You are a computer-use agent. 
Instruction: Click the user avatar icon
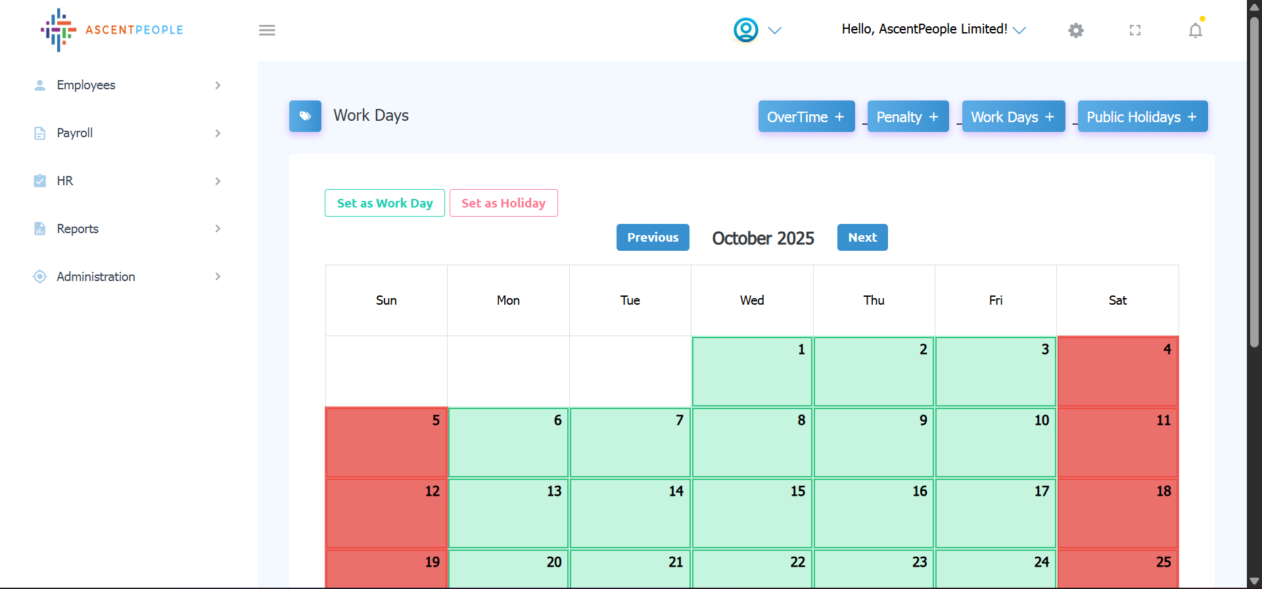click(x=746, y=30)
